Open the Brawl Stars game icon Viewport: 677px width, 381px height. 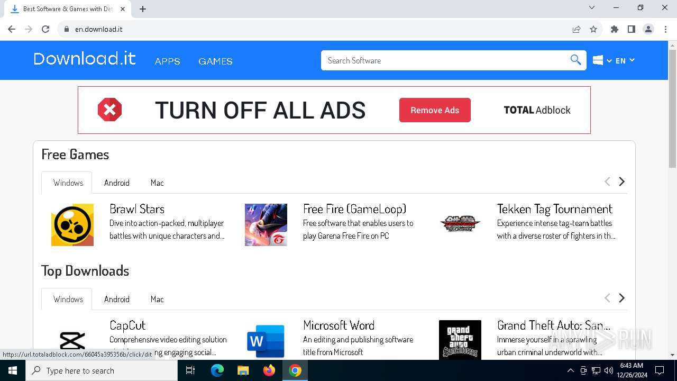72,225
